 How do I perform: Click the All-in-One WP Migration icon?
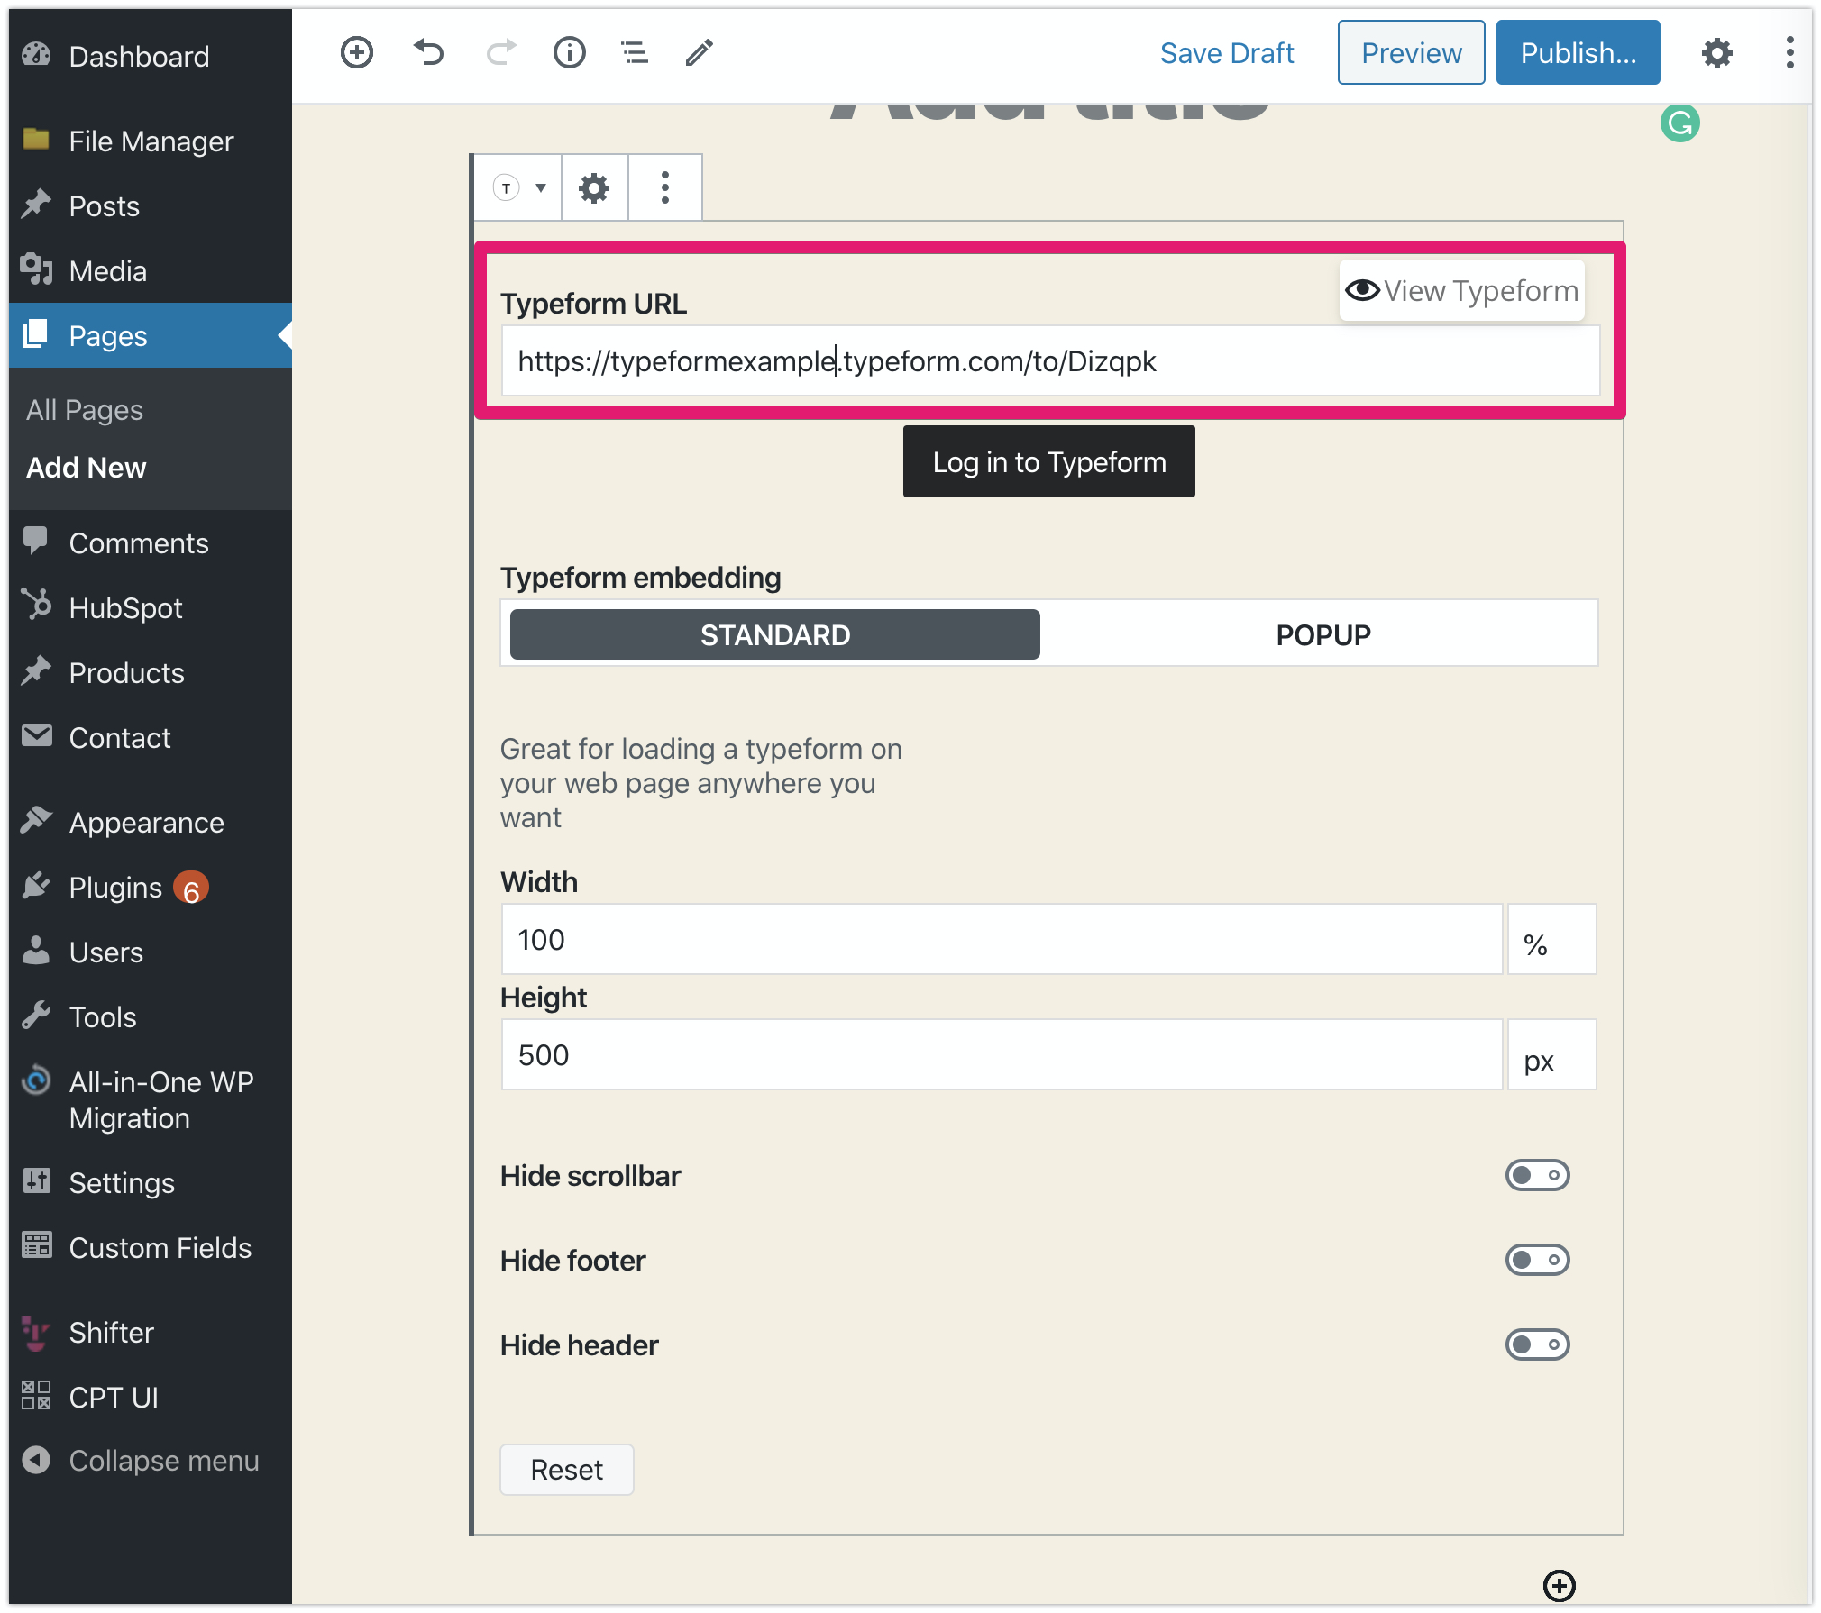pyautogui.click(x=36, y=1080)
